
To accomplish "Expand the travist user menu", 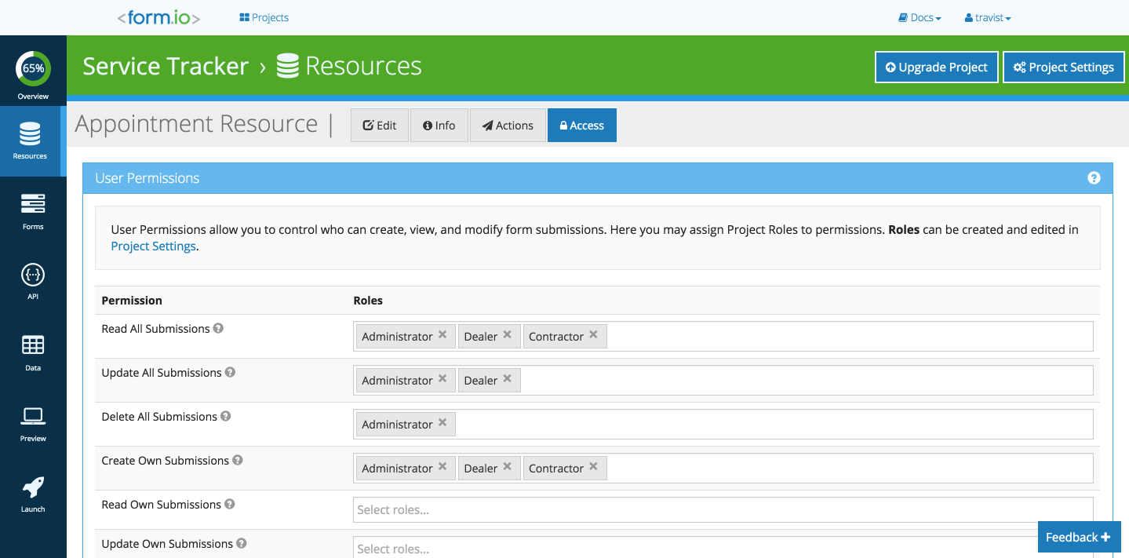I will click(988, 17).
